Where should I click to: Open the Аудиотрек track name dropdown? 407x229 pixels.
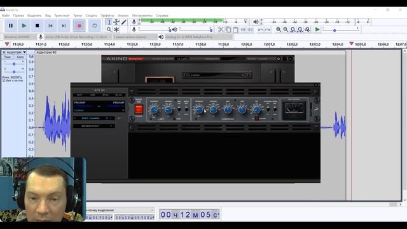[16, 52]
